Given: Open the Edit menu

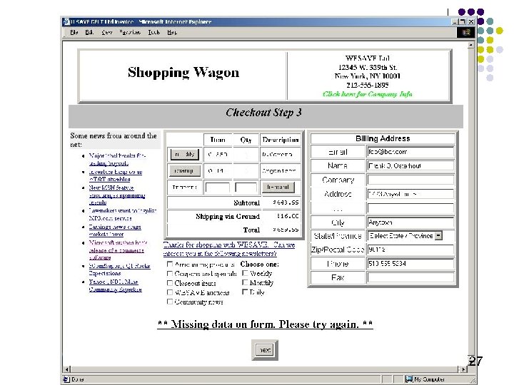Looking at the screenshot, I should (x=89, y=32).
